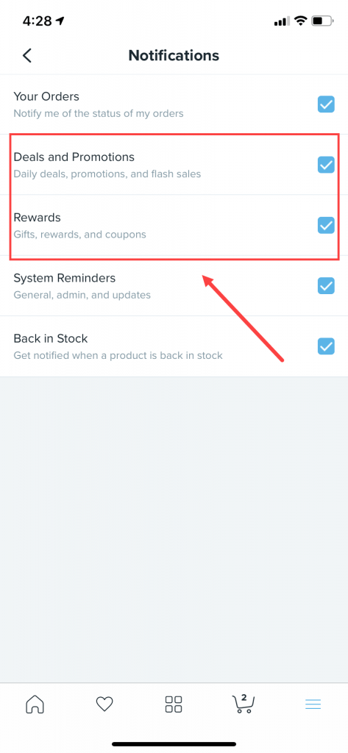
Task: Tap the Back in Stock label
Action: pos(51,338)
